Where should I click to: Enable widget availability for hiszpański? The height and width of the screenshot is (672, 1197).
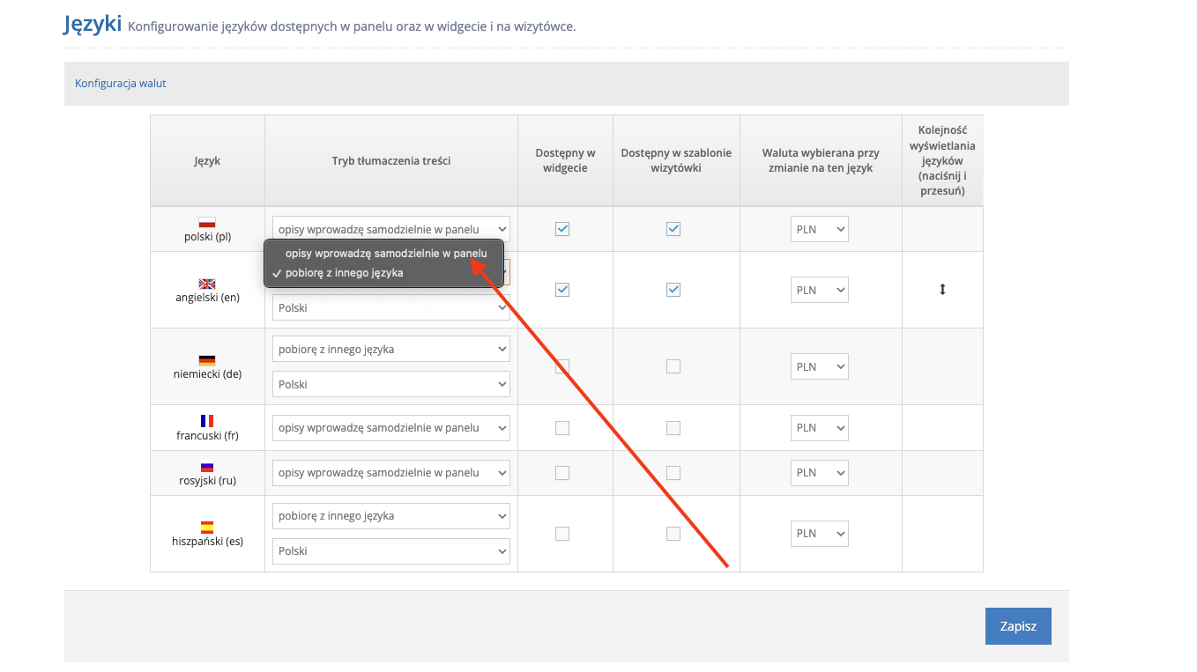point(562,534)
